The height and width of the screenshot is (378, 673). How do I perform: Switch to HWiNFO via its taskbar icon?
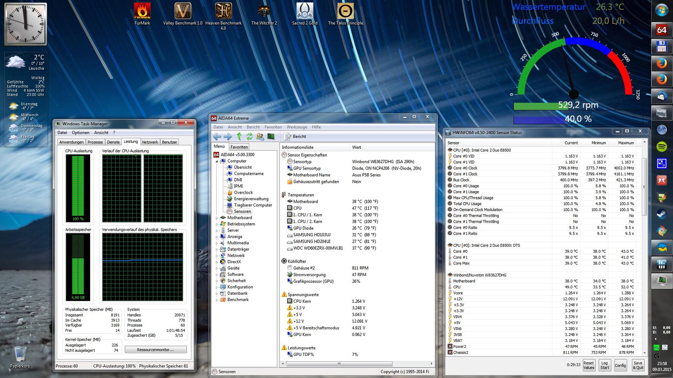tap(661, 264)
